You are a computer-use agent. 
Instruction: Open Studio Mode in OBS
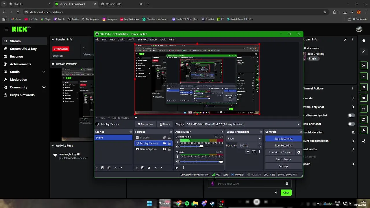pos(283,159)
